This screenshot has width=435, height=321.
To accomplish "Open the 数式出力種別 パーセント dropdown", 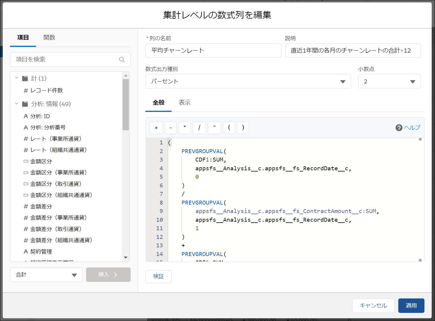I will pyautogui.click(x=248, y=82).
